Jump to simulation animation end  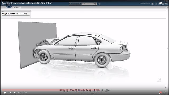[14, 13]
